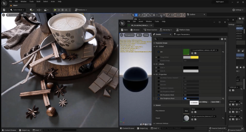Click Source Control Off in material editor
Screen dimensions: 246x132
217,128
